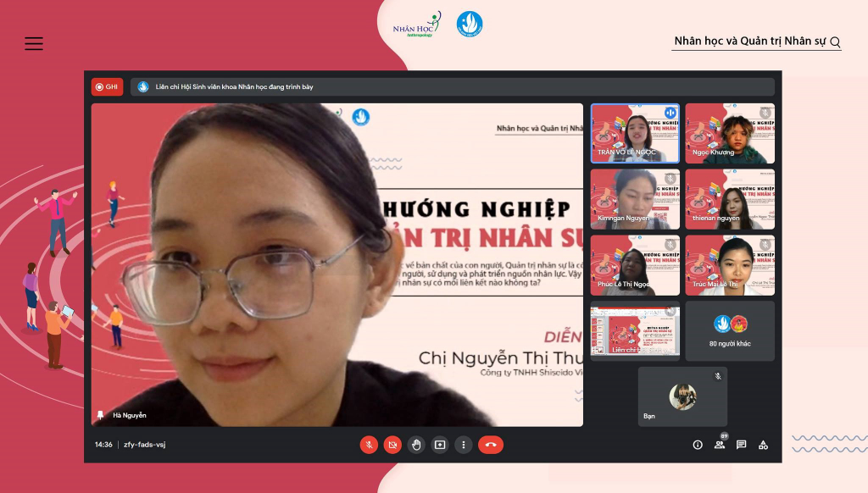Click the Nhân Học Anthropology logo
868x493 pixels.
pyautogui.click(x=417, y=25)
